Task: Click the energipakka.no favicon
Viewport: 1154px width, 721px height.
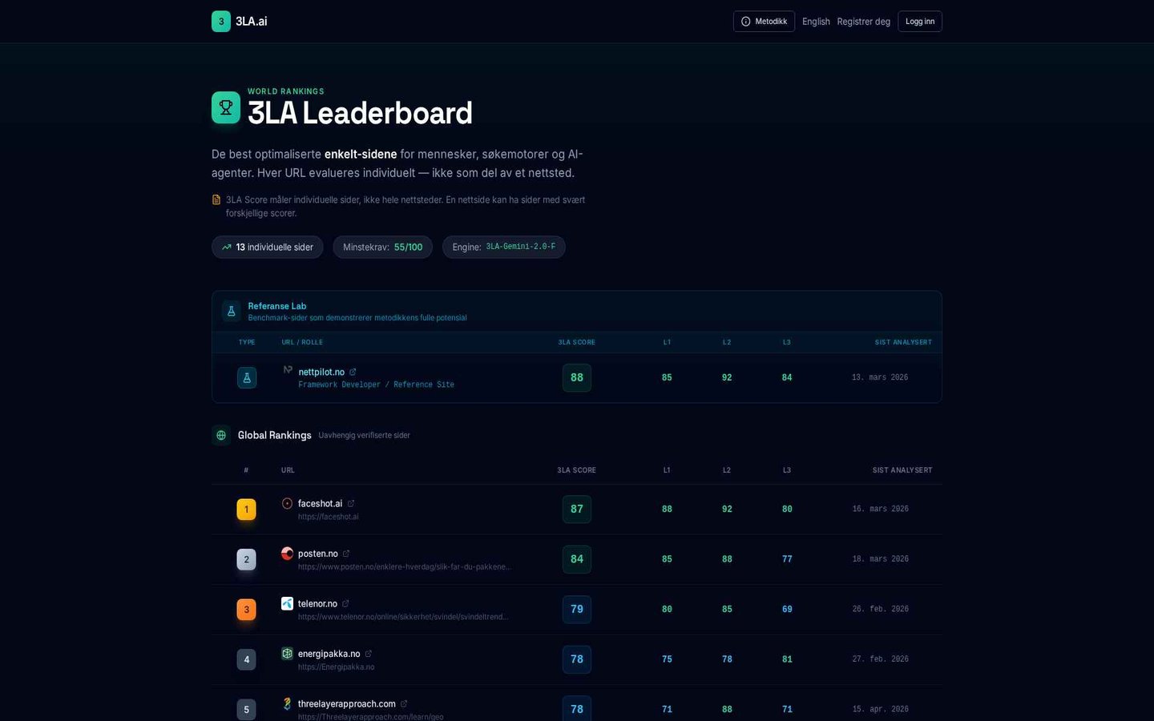Action: pos(287,653)
